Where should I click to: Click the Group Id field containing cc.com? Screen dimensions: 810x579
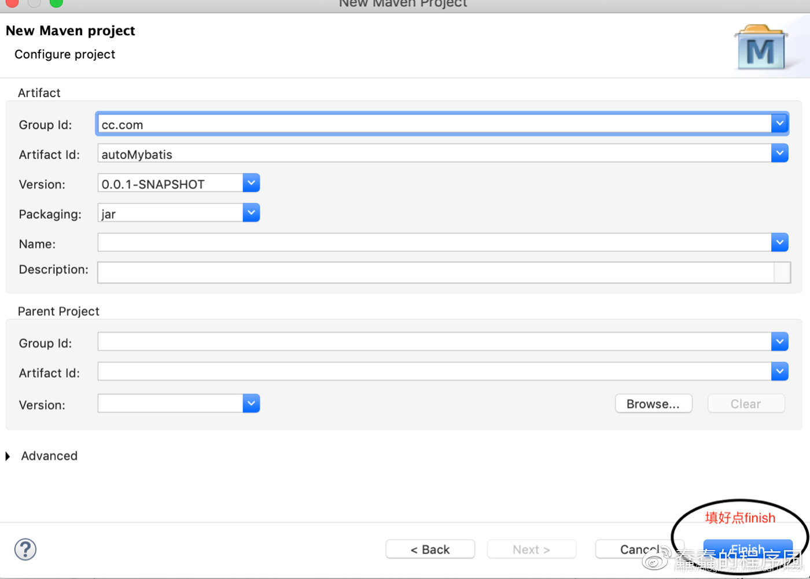[x=434, y=124]
